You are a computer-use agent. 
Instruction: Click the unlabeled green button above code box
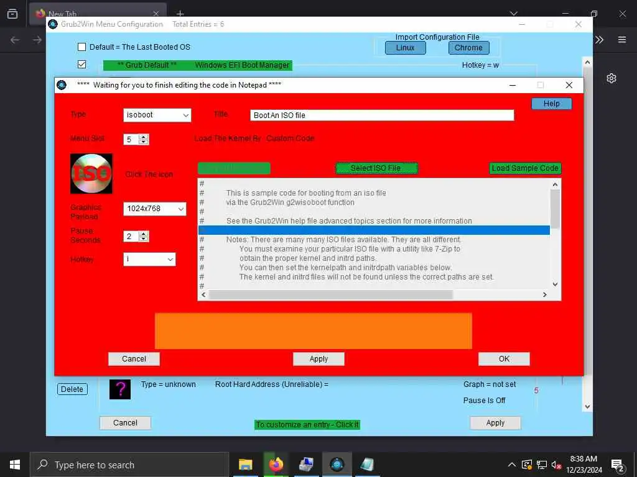(x=234, y=168)
